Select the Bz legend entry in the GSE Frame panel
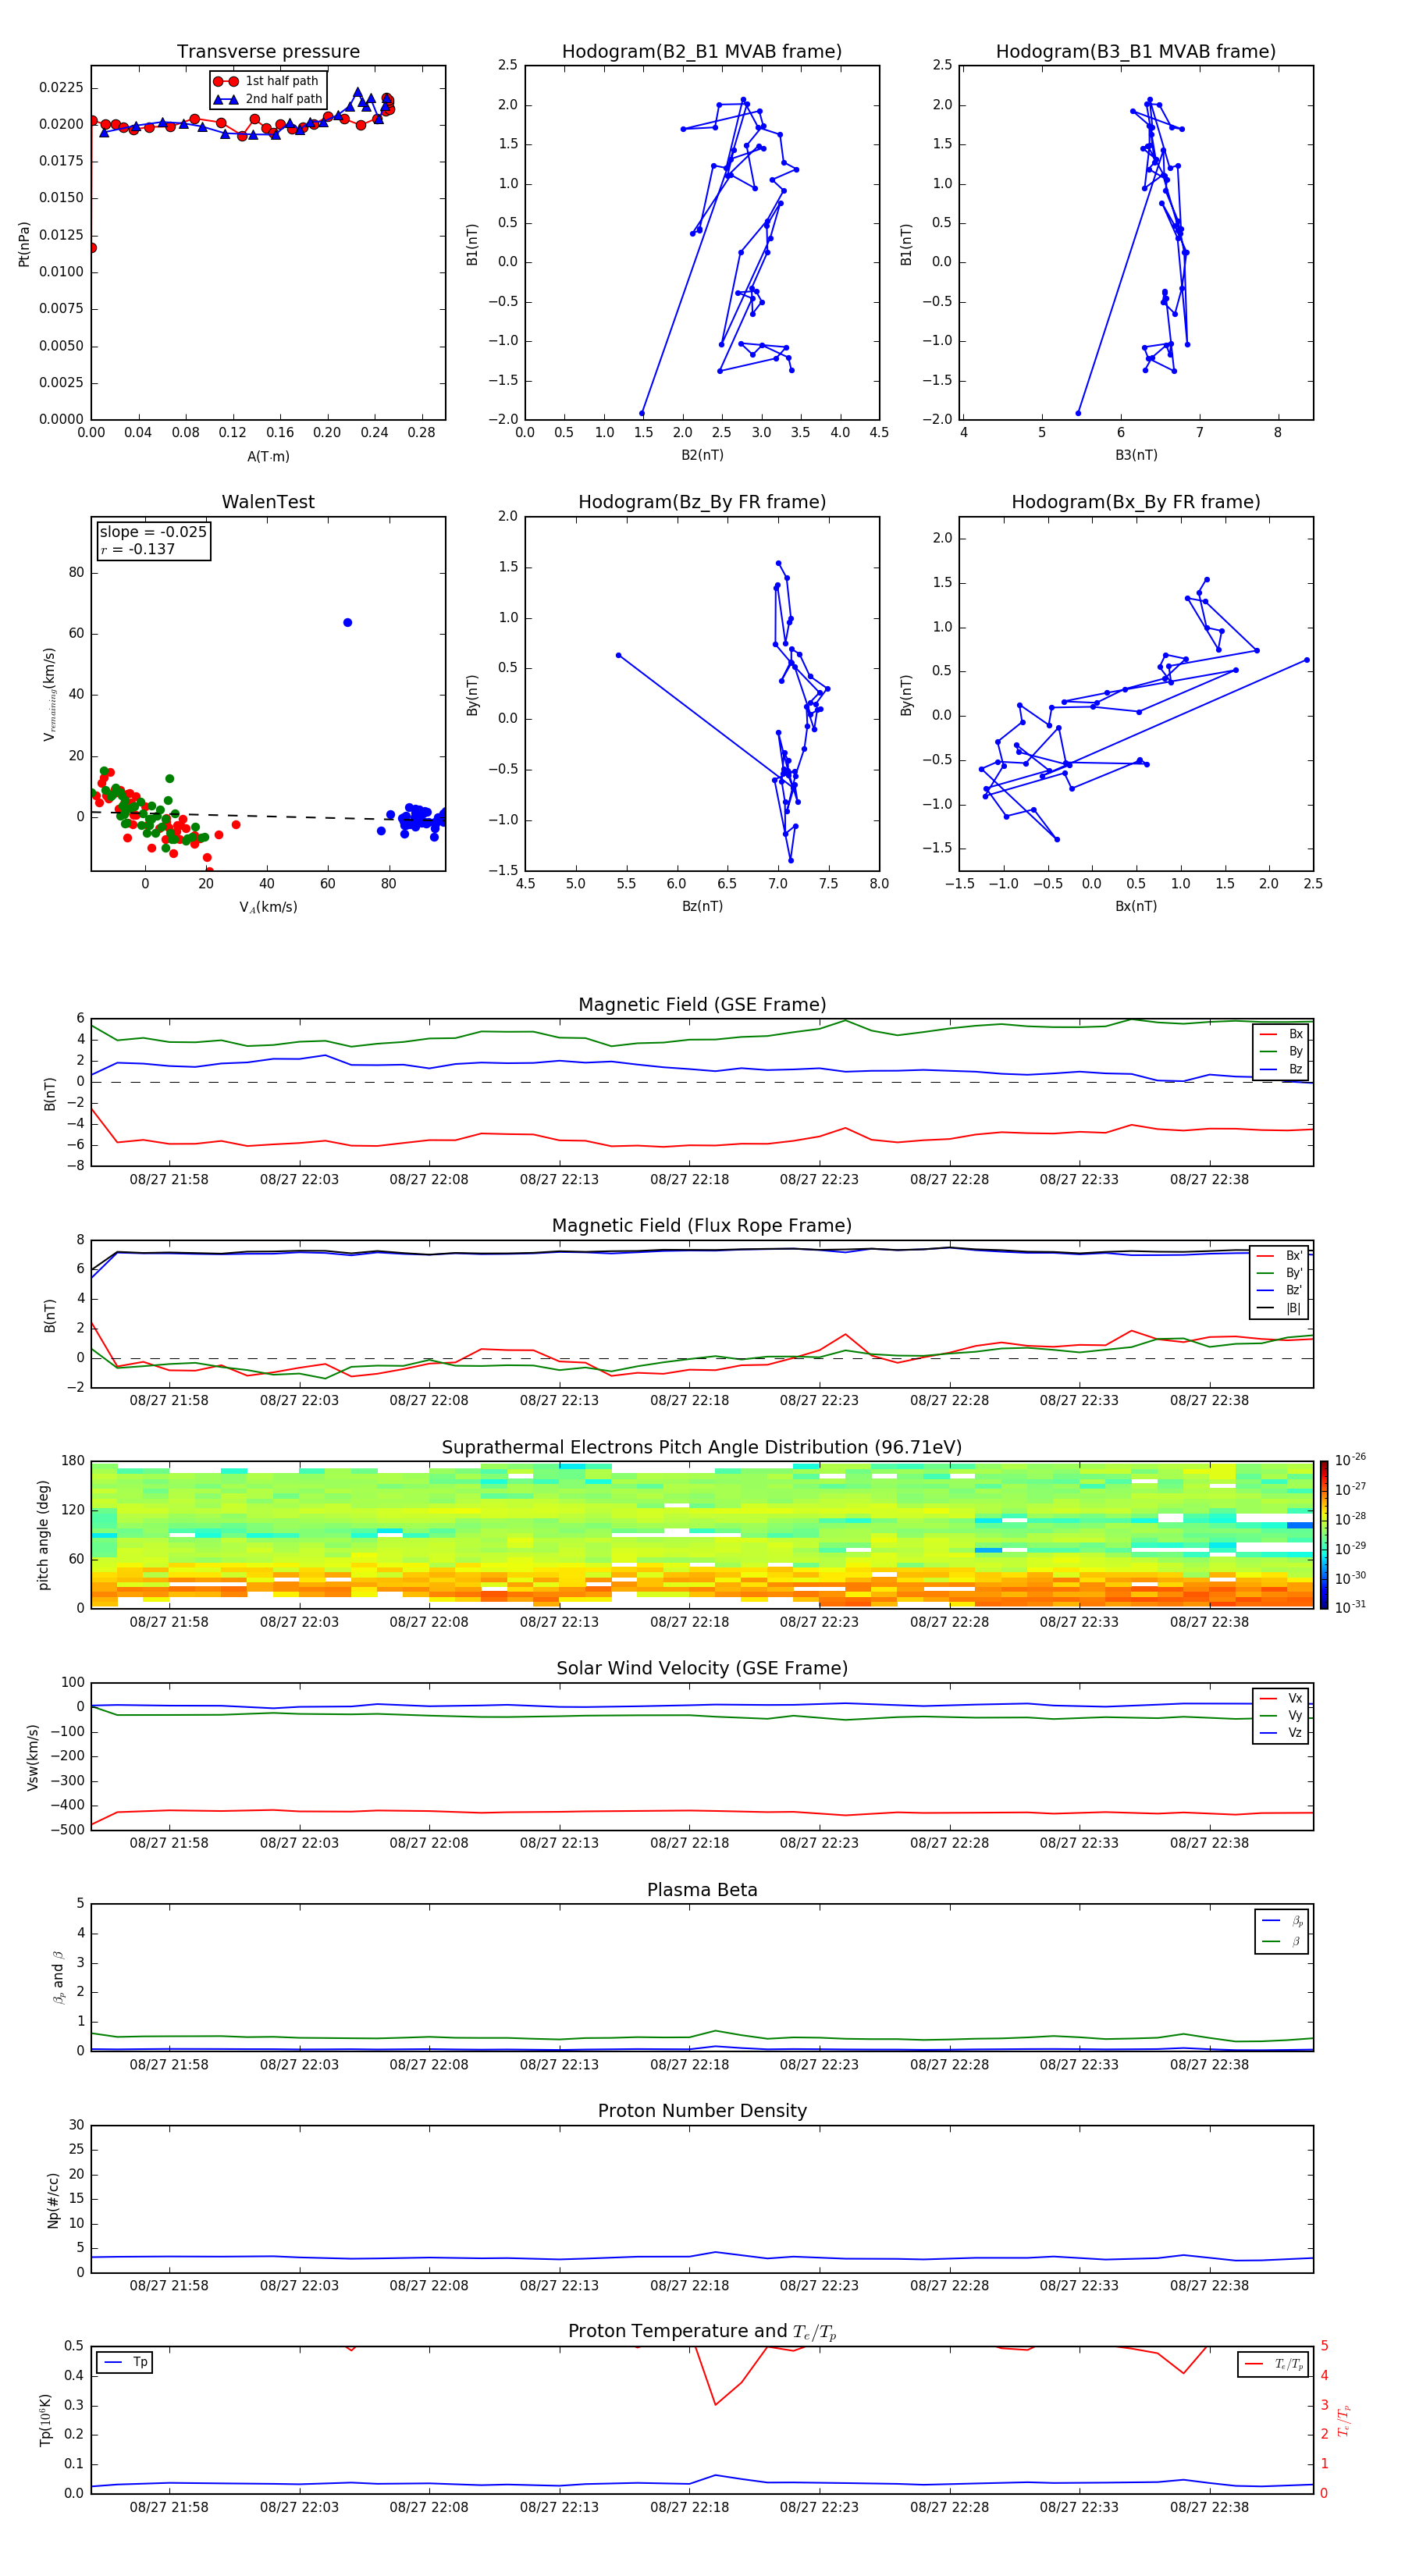The width and height of the screenshot is (1405, 2576). [1282, 1069]
